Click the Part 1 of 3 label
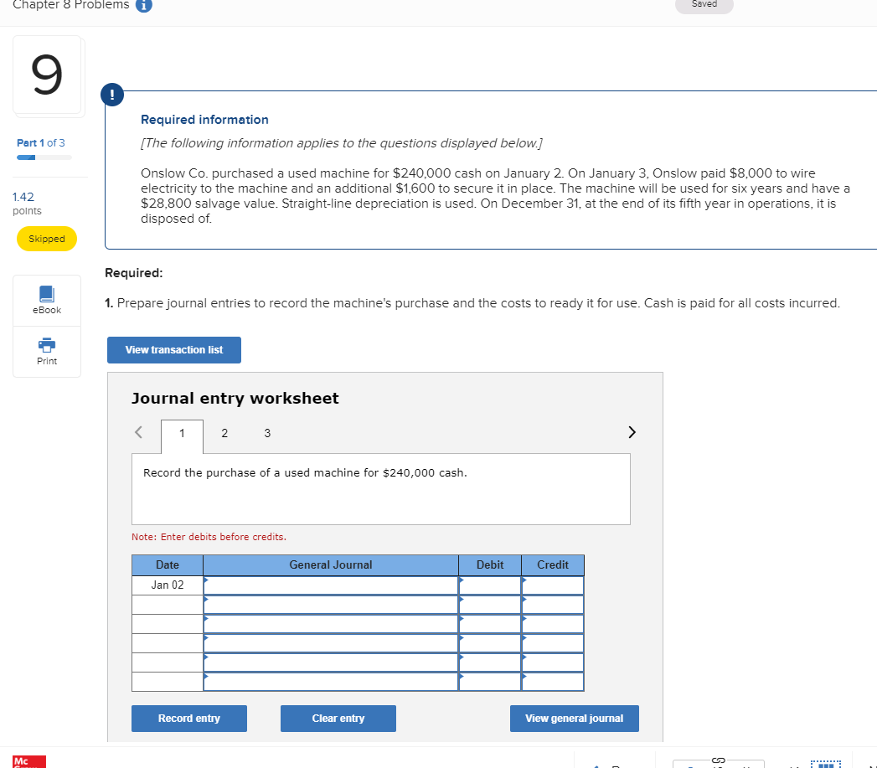 pyautogui.click(x=41, y=143)
